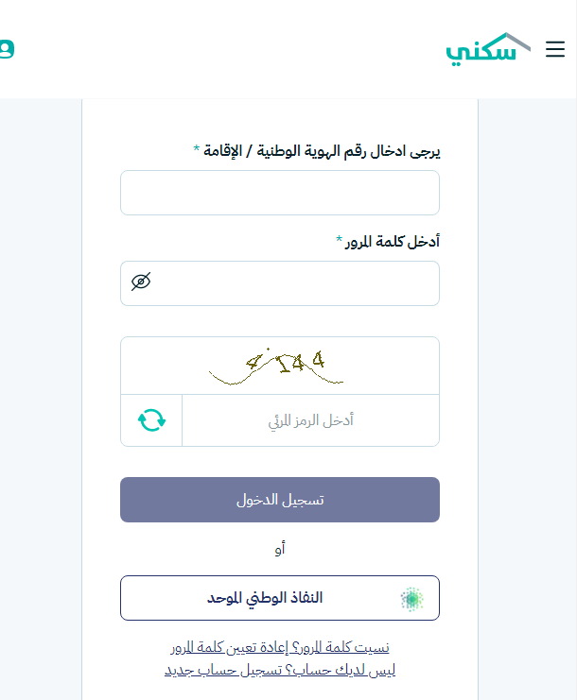
Task: Toggle password visibility with the eye icon
Action: click(x=141, y=282)
